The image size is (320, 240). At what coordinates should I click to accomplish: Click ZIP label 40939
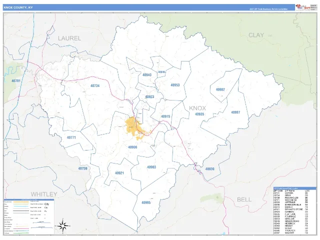point(209,169)
